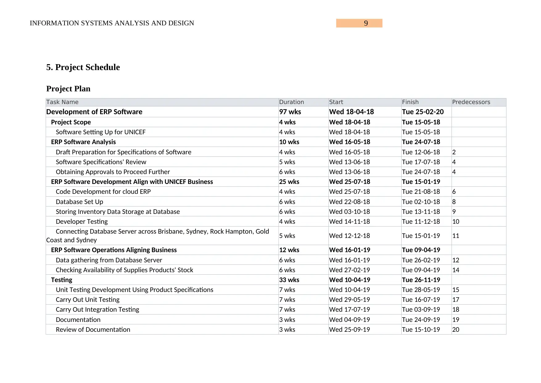
Task: Select the bold 'Project Scope' task
Action: 71,122
